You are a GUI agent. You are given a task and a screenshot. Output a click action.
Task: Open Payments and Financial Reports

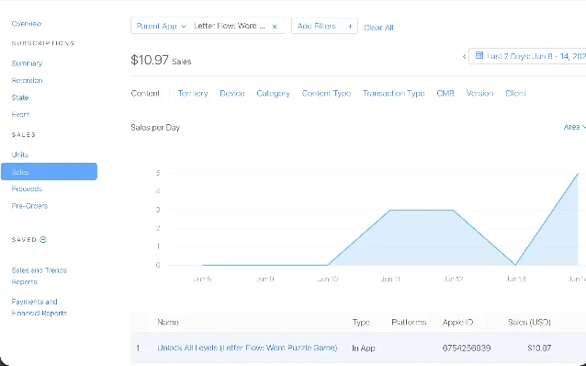[x=39, y=307]
